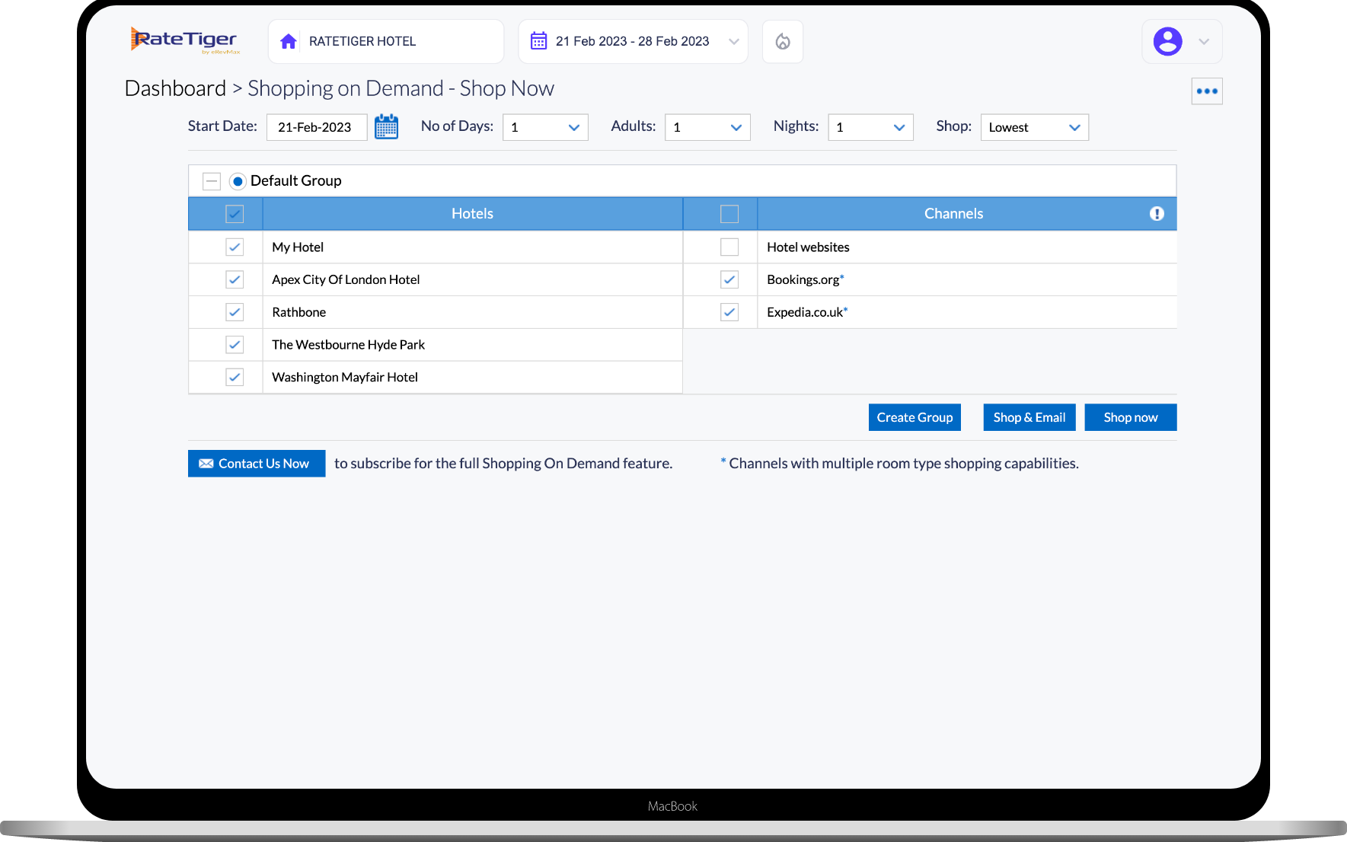Open the Shop type dropdown showing Lowest
Viewport: 1347px width, 842px height.
[x=1035, y=127]
